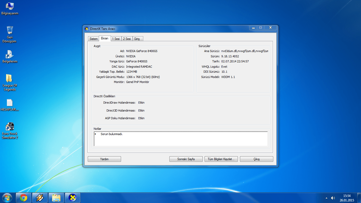Image resolution: width=361 pixels, height=203 pixels.
Task: Click the "Aygıt" group heading
Action: (97, 46)
